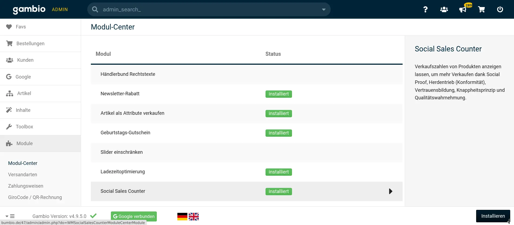The image size is (514, 225).
Task: Select the Geburtstags-Gutschein module row
Action: click(x=247, y=133)
